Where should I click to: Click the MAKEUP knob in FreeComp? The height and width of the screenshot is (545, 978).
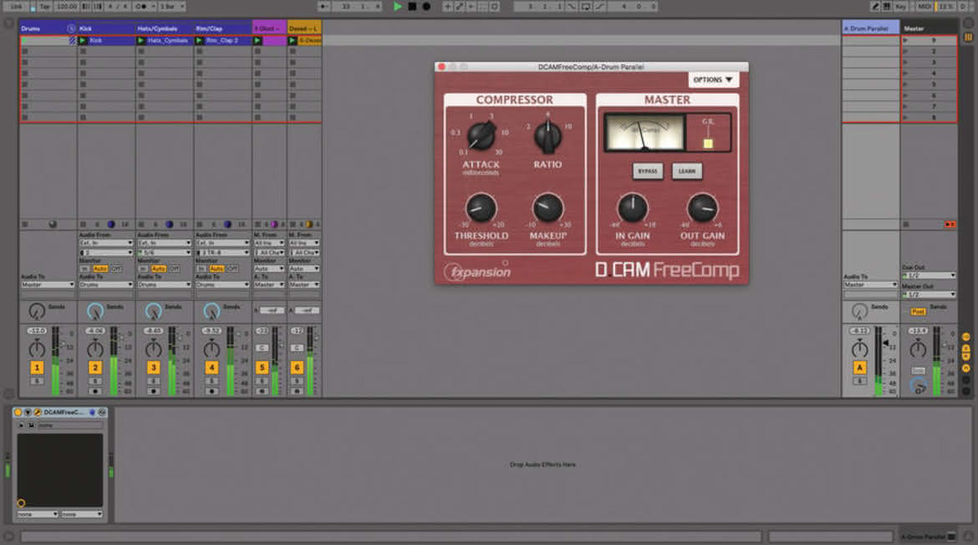coord(548,208)
